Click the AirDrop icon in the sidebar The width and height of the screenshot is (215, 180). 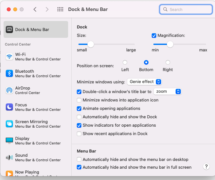(x=9, y=90)
